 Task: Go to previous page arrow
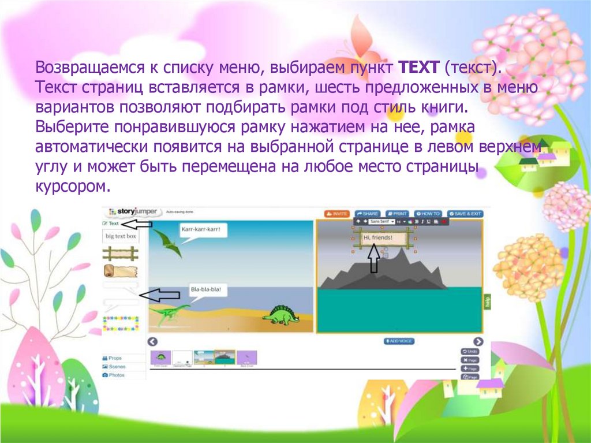pyautogui.click(x=152, y=341)
